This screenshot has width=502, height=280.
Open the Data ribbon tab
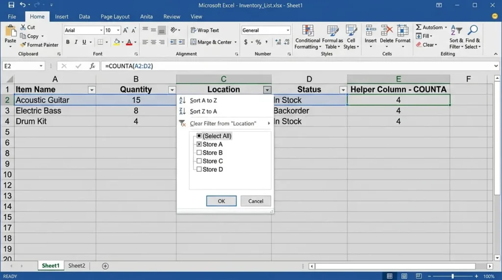click(84, 17)
